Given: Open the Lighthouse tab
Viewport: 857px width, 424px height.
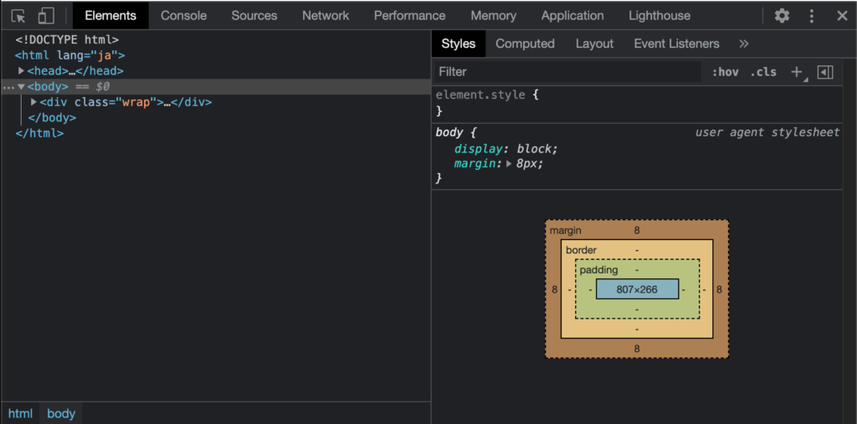Looking at the screenshot, I should point(659,16).
